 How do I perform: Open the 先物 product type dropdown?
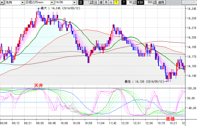pos(22,3)
